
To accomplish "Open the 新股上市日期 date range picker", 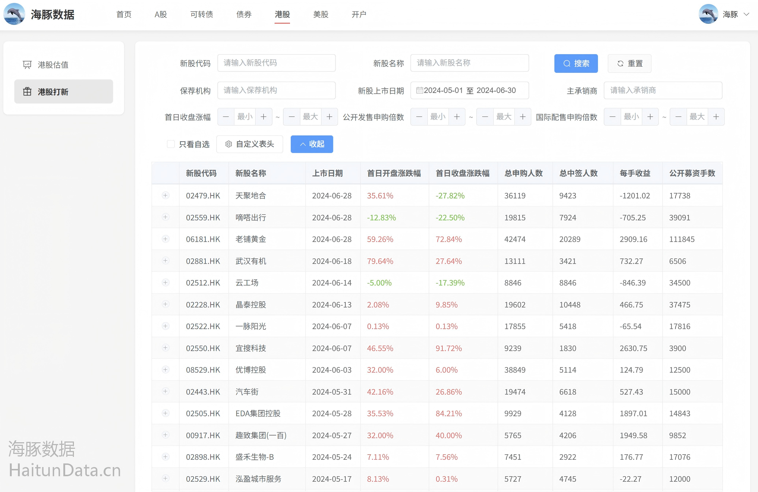I will [x=469, y=90].
